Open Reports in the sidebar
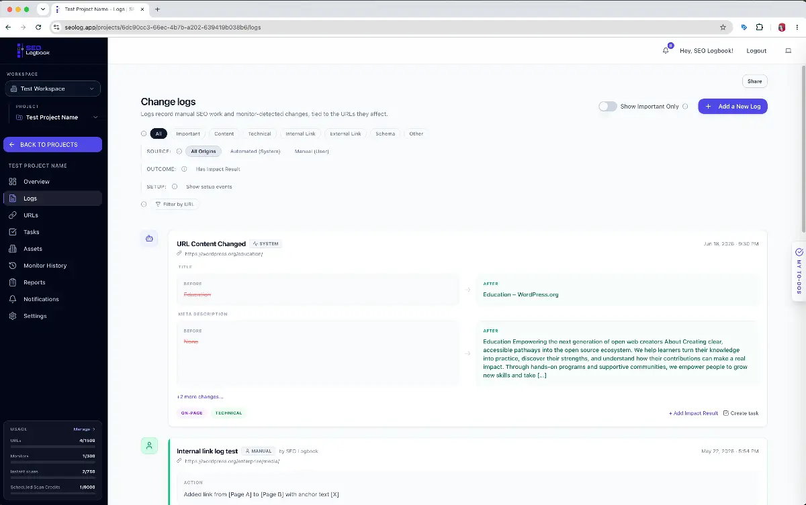 click(52, 282)
